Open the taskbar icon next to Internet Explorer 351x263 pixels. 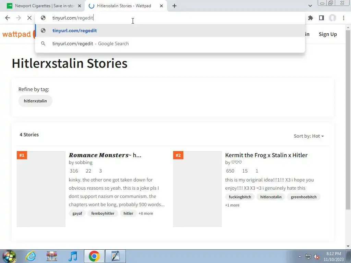tap(52, 256)
